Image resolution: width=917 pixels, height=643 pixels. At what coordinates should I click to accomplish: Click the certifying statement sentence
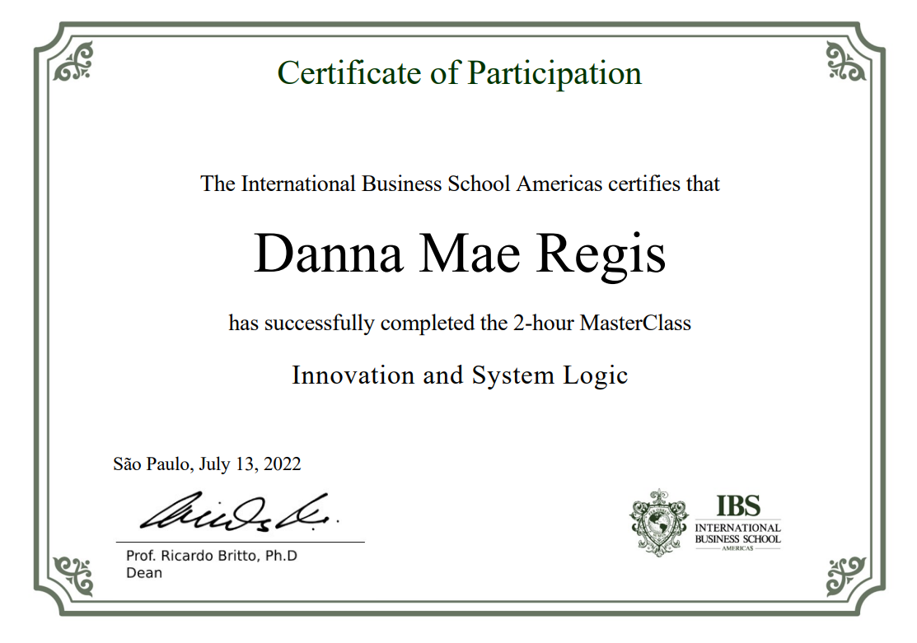tap(459, 184)
